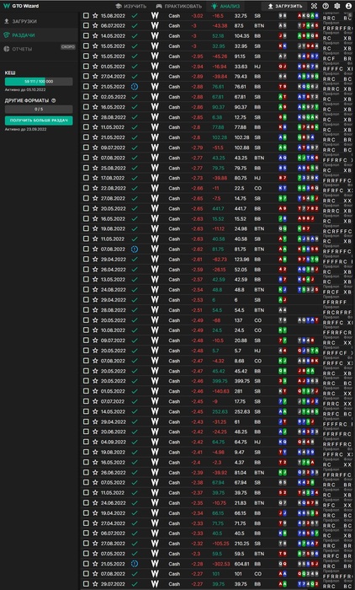Tick checkbox for 24.06.2022 hand
This screenshot has height=590, width=355.
click(x=86, y=503)
